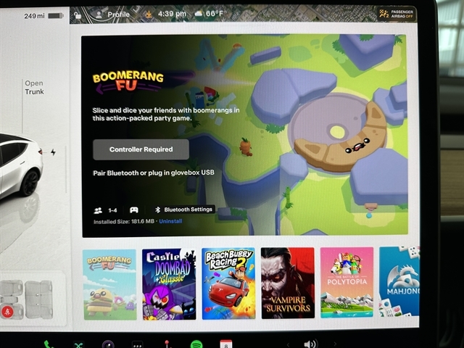Tap the cloud weather icon
The height and width of the screenshot is (348, 464).
(198, 14)
